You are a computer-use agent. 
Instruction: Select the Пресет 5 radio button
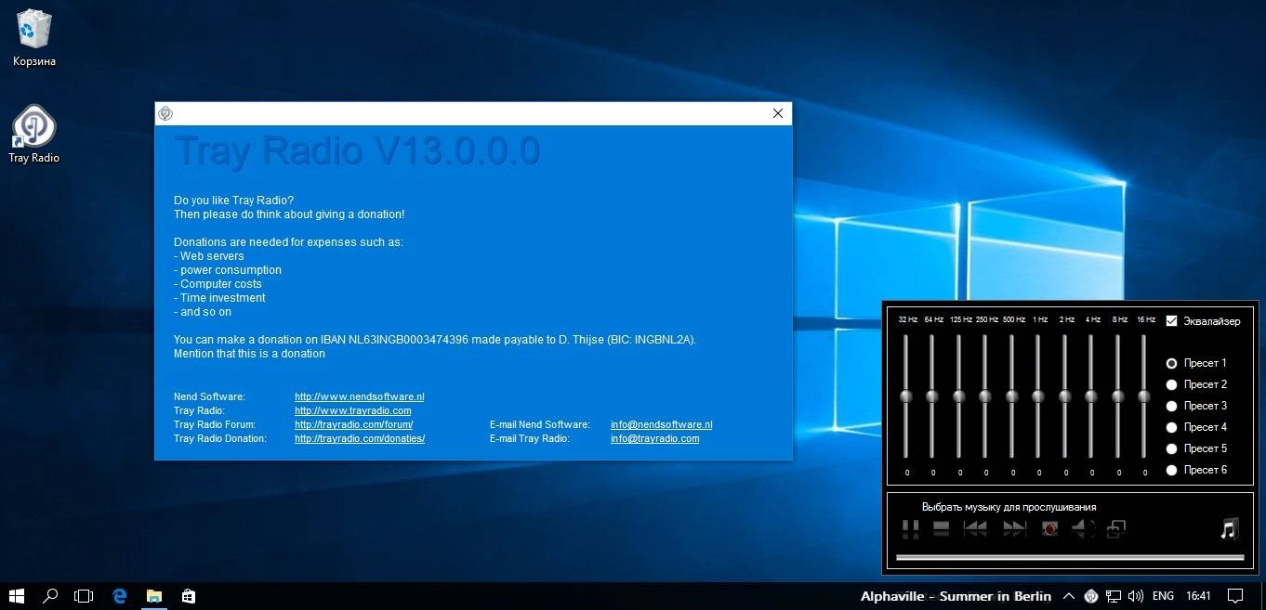pyautogui.click(x=1172, y=448)
